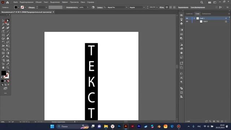Select the Zoom tool
Image resolution: width=231 pixels, height=130 pixels.
point(8,68)
